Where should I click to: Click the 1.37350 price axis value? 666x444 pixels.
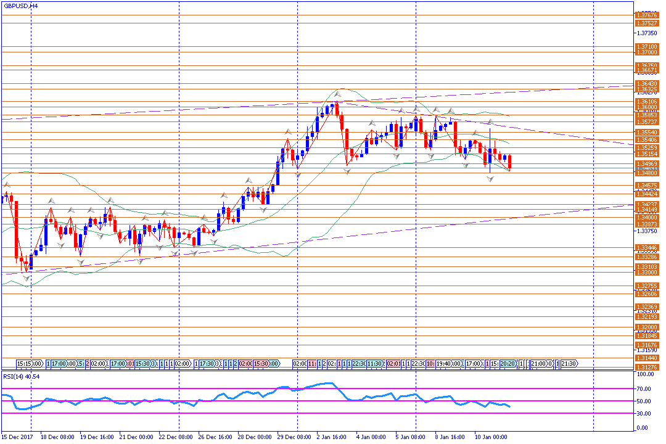point(647,33)
